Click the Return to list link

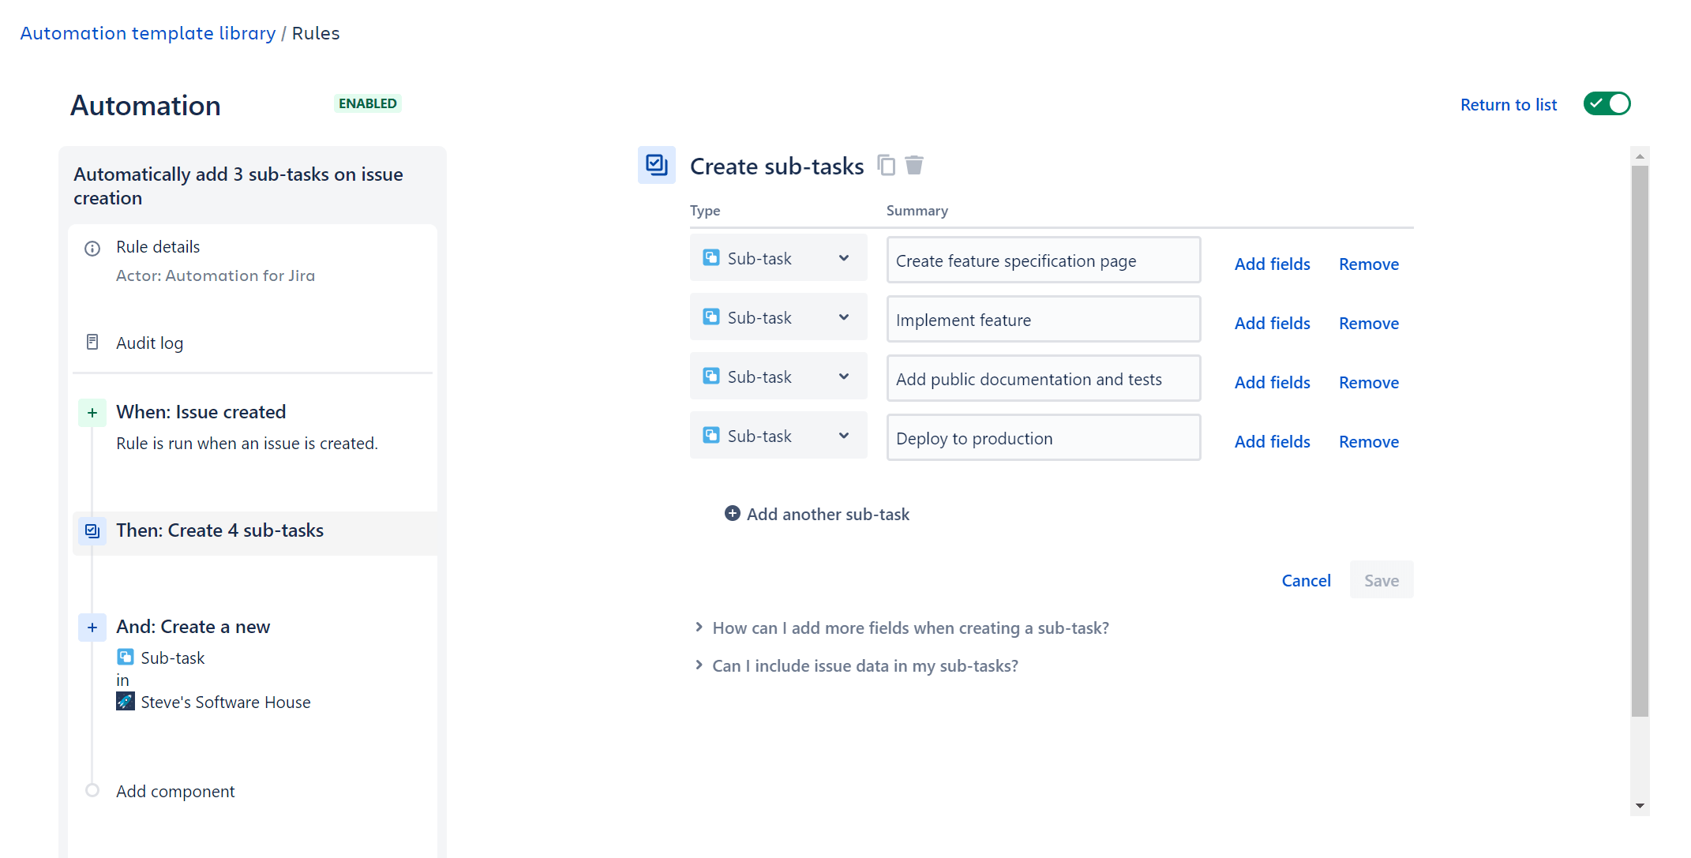(1508, 104)
